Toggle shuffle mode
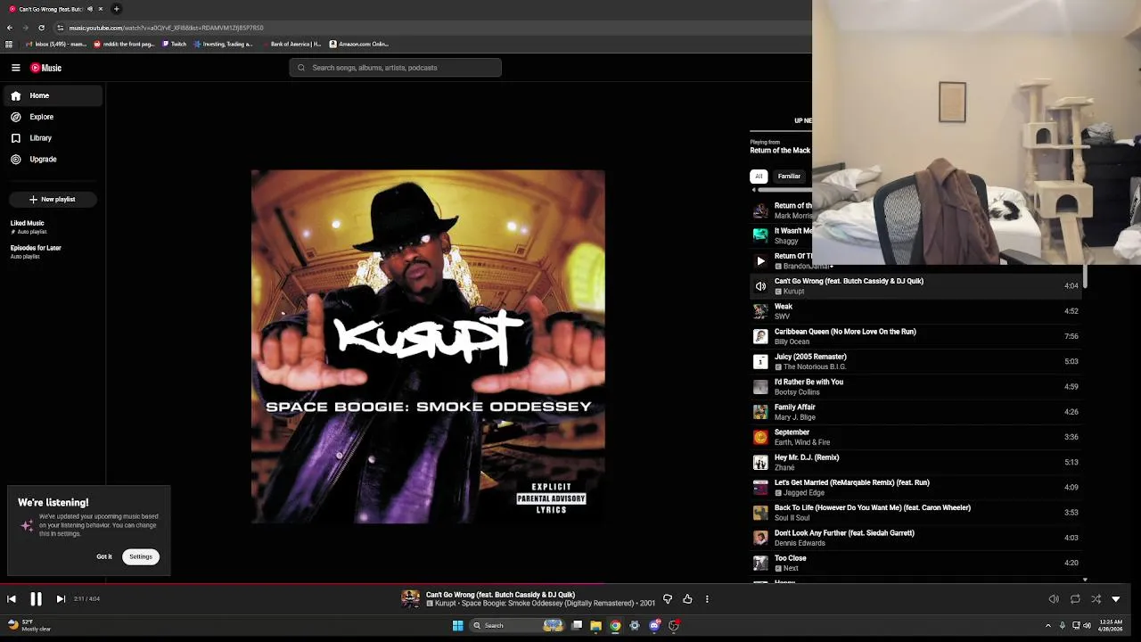 coord(1096,599)
